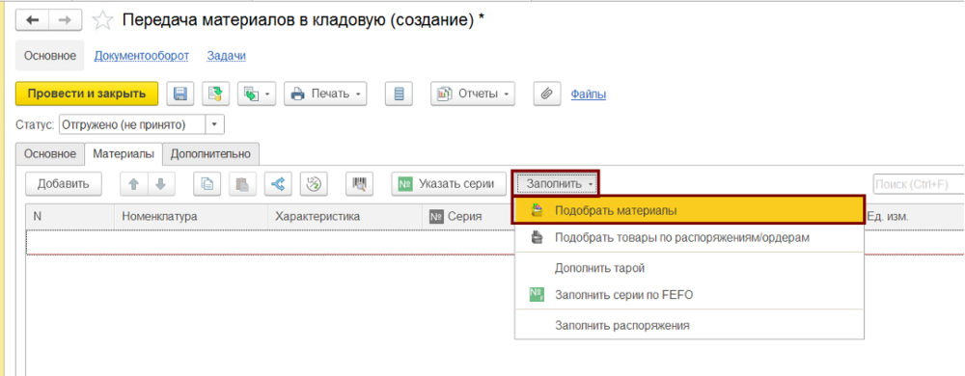Go forward with the right arrow button

pos(65,19)
